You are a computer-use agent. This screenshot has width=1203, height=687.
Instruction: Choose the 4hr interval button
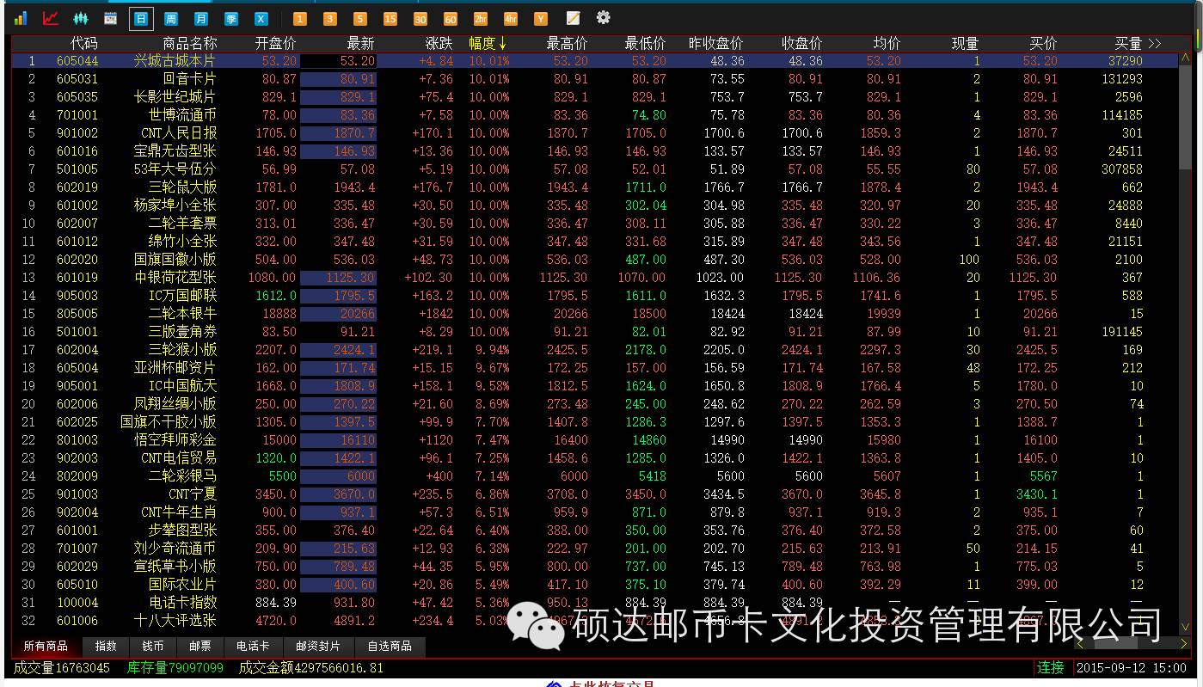510,18
